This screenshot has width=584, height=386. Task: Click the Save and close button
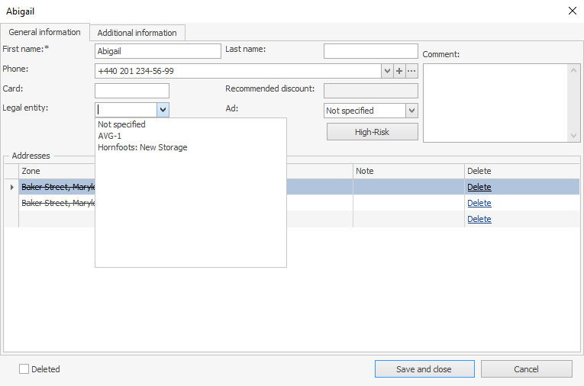424,369
